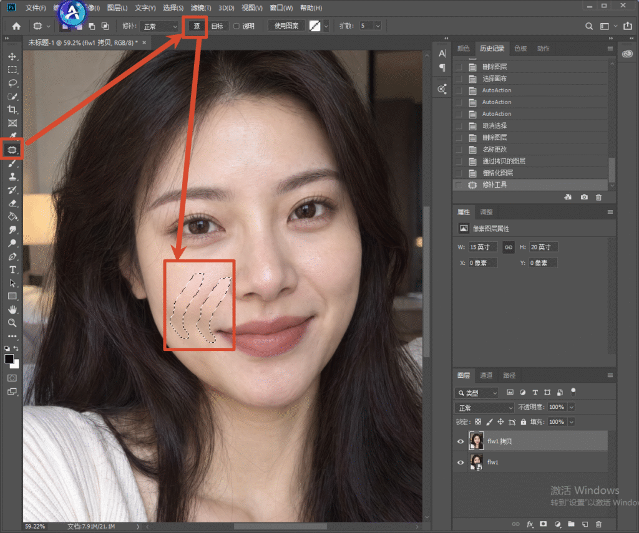Screen dimensions: 639x533
Task: Open the Edit Toolbar three-dots menu
Action: pyautogui.click(x=12, y=337)
